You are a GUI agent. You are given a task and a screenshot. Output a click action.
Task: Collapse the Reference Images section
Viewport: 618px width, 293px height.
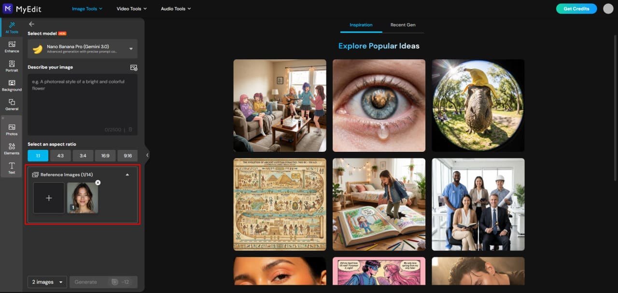tap(127, 174)
